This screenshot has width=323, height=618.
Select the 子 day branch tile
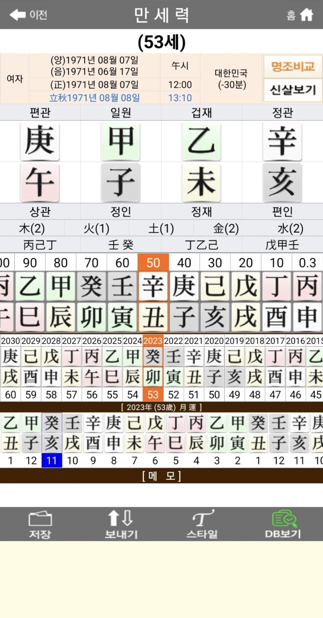point(120,183)
